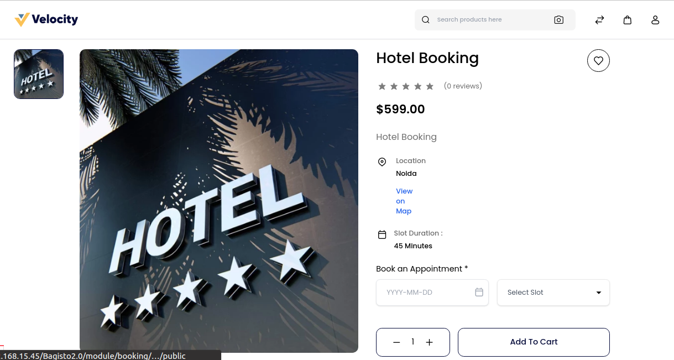Click the slot duration calendar icon
Screen dimensions: 674x360
pyautogui.click(x=382, y=234)
